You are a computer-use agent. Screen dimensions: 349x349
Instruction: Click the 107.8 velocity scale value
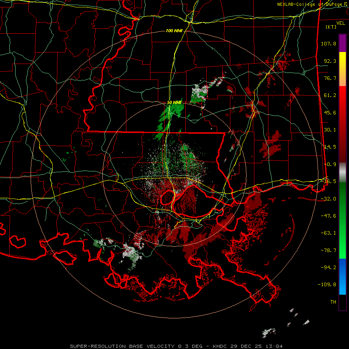point(328,43)
